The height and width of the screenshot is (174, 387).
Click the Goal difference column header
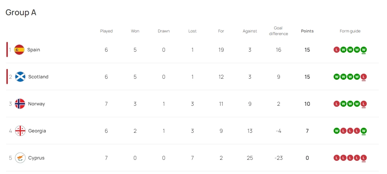pos(278,31)
